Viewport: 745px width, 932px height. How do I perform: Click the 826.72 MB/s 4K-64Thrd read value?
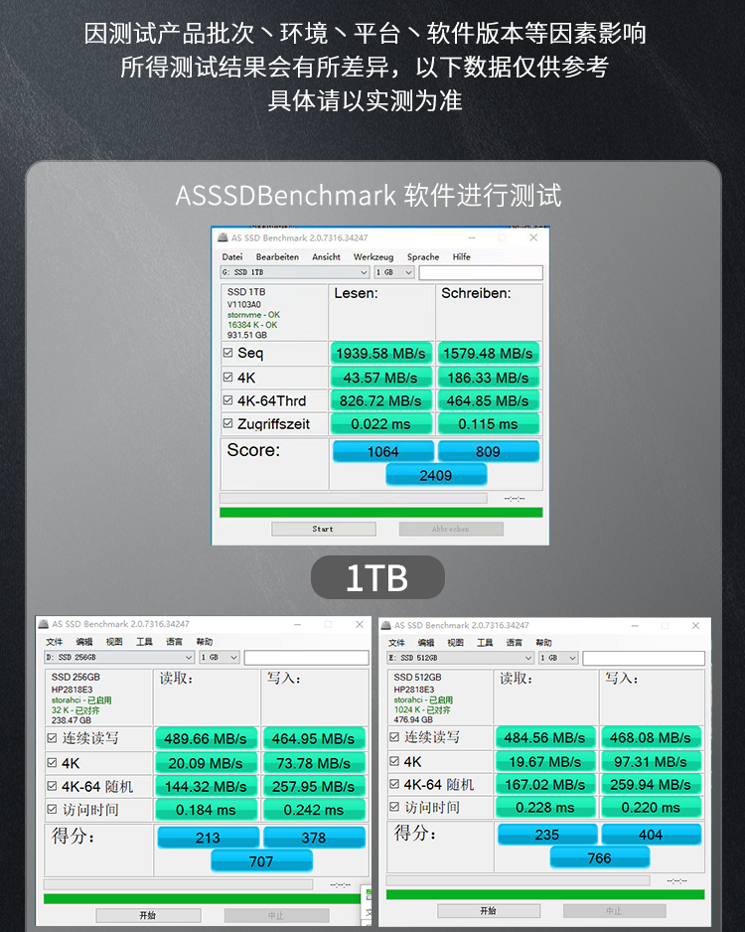(380, 400)
